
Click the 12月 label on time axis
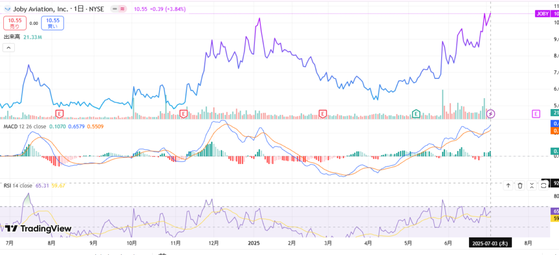click(213, 243)
